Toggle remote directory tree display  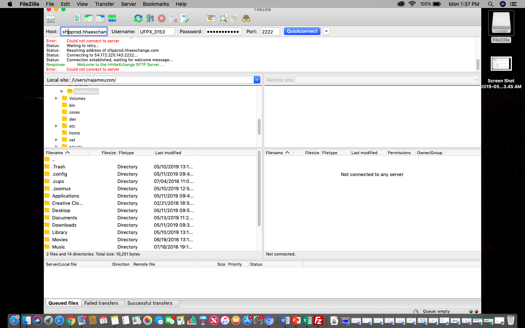(x=100, y=18)
